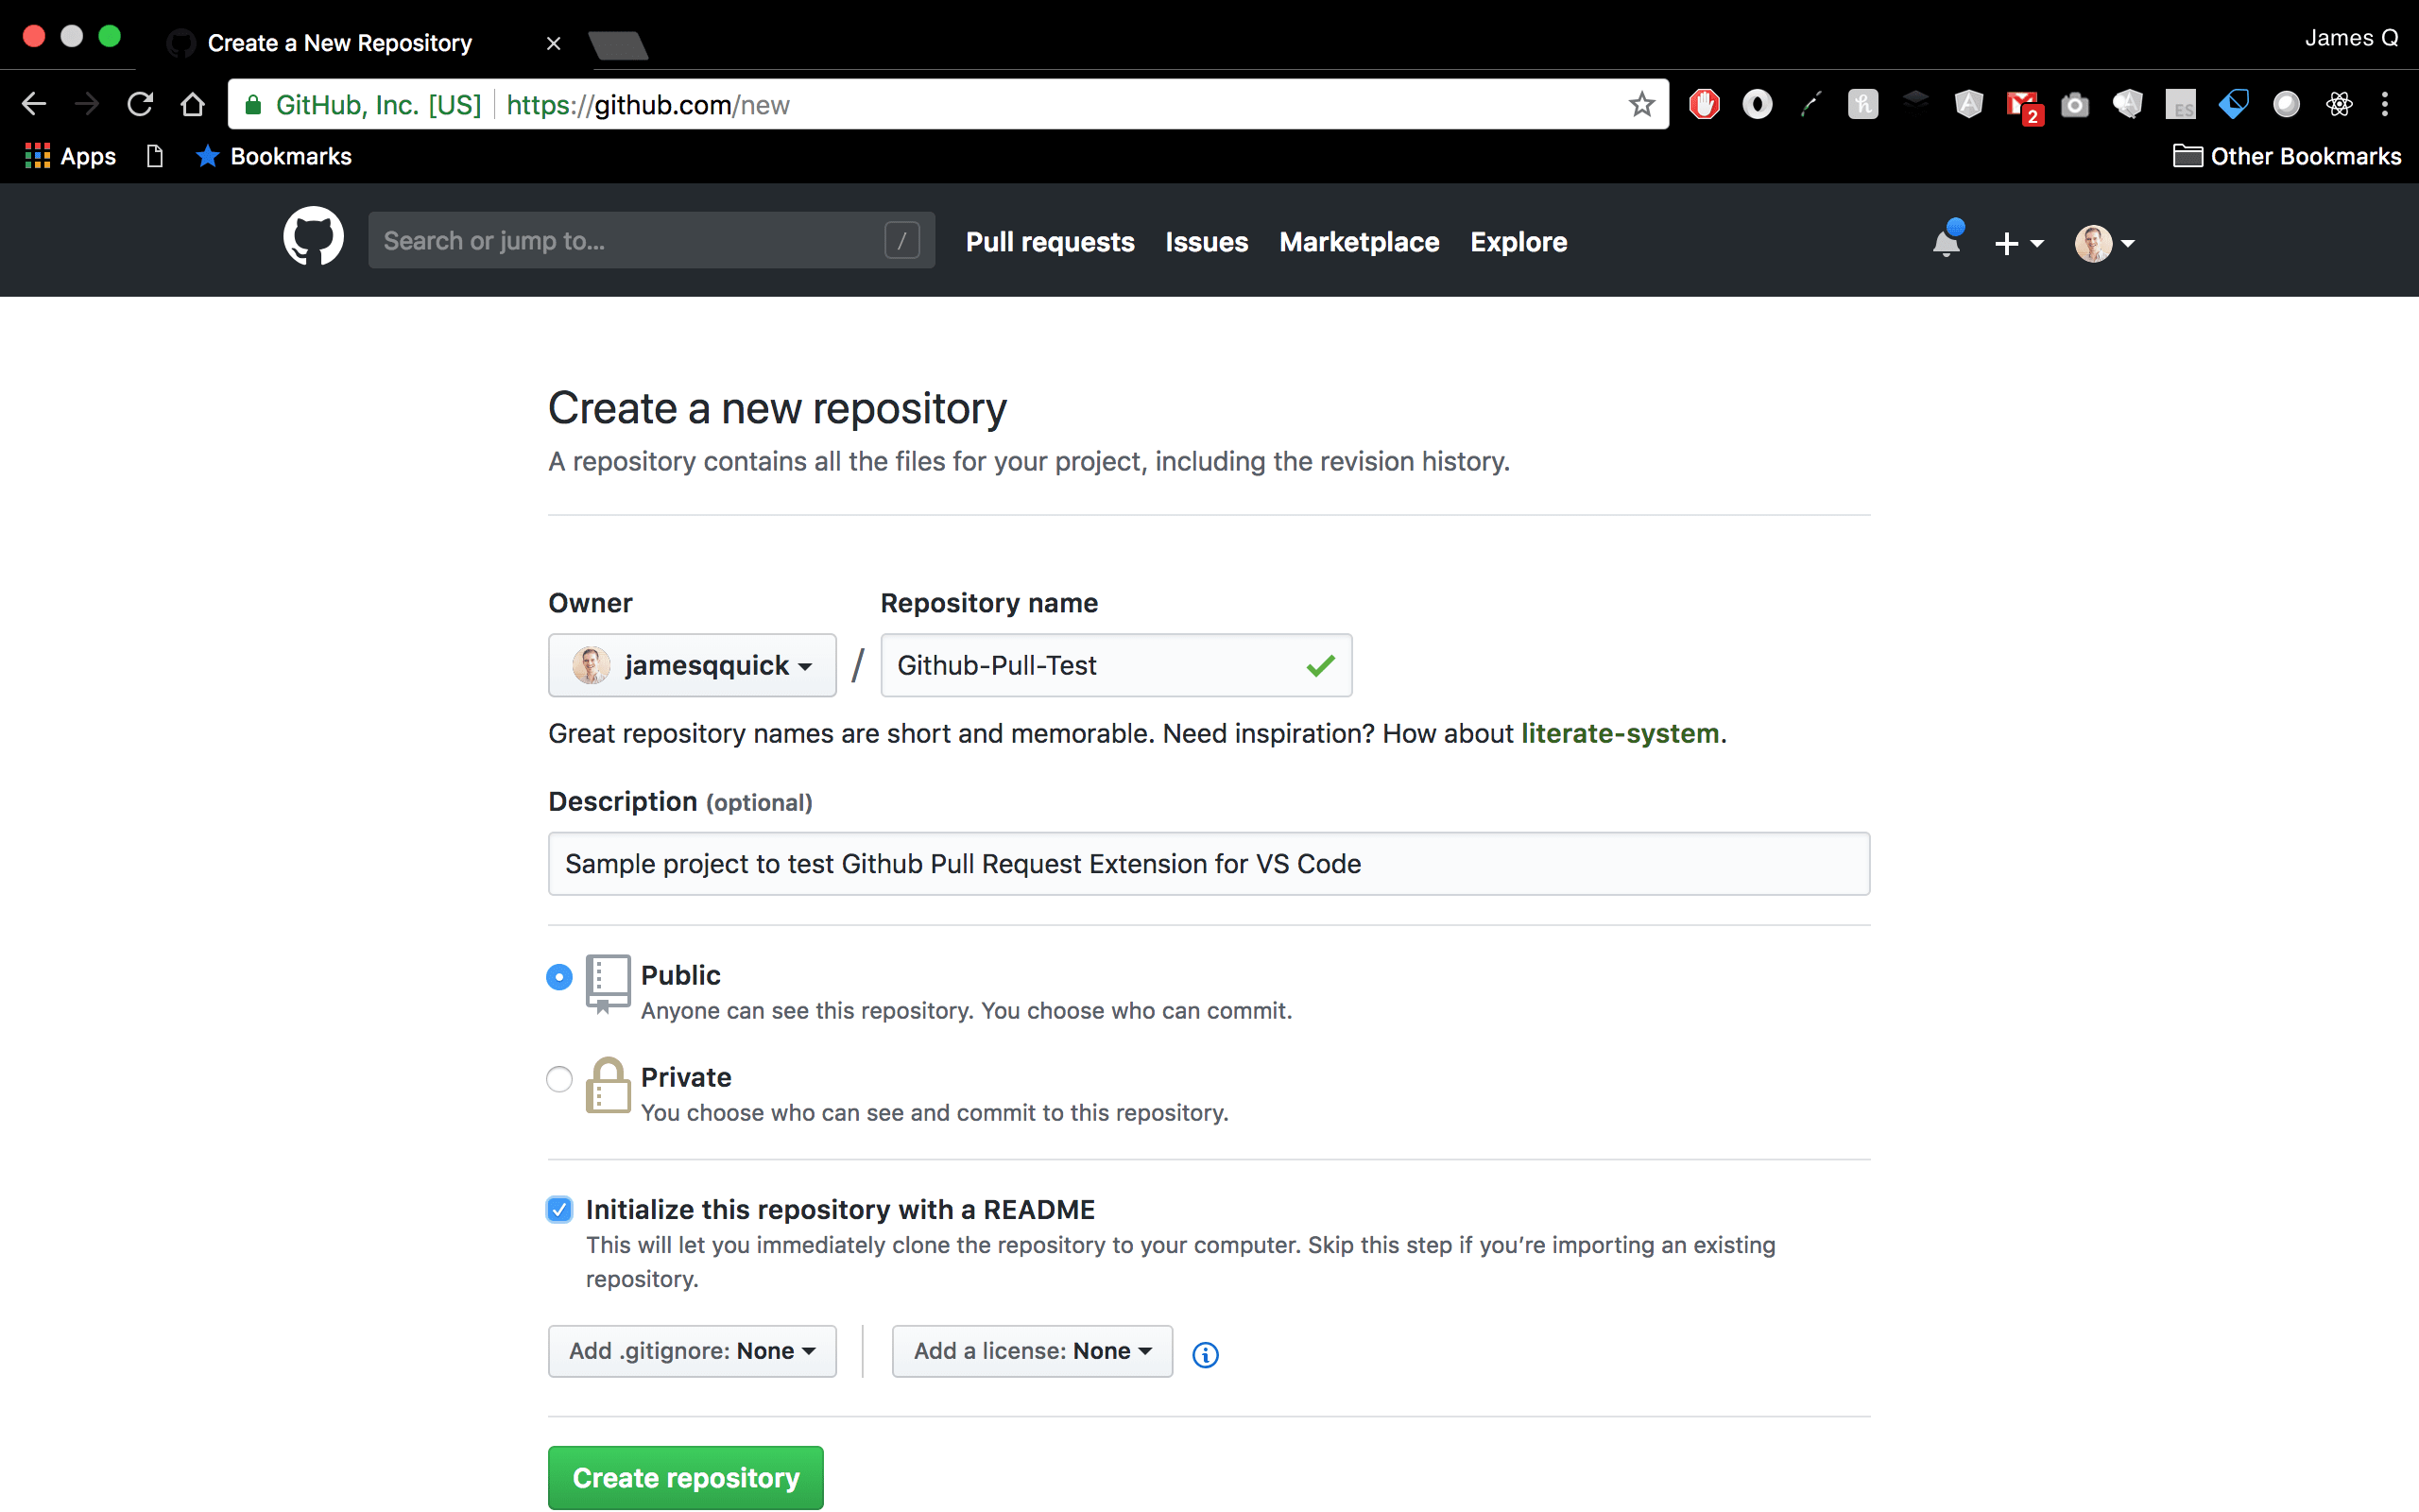Click the Angular magnifier extension icon
The height and width of the screenshot is (1512, 2419).
point(2128,104)
